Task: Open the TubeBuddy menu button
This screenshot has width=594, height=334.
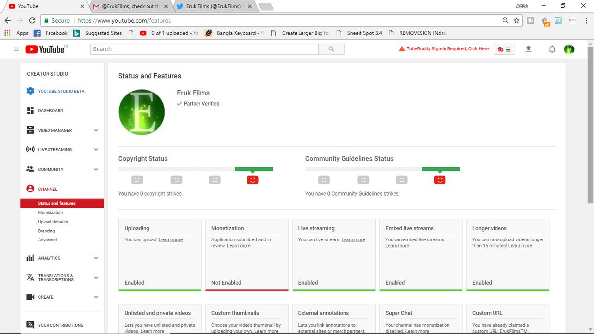Action: point(504,49)
